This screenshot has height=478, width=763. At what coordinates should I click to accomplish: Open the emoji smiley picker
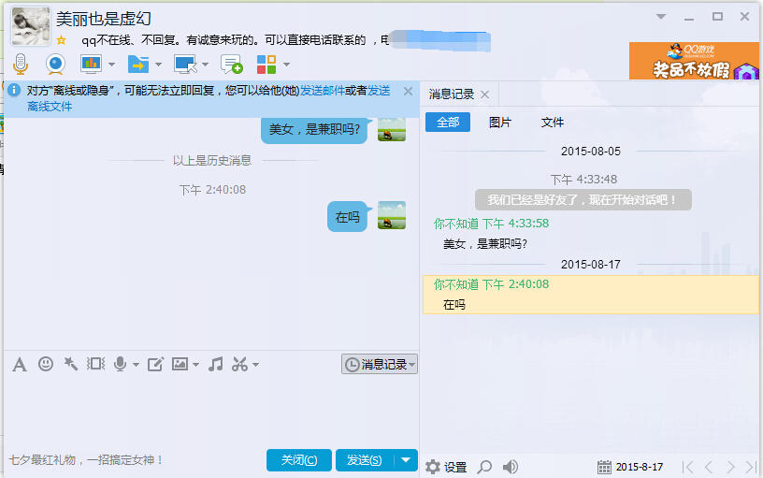point(46,364)
